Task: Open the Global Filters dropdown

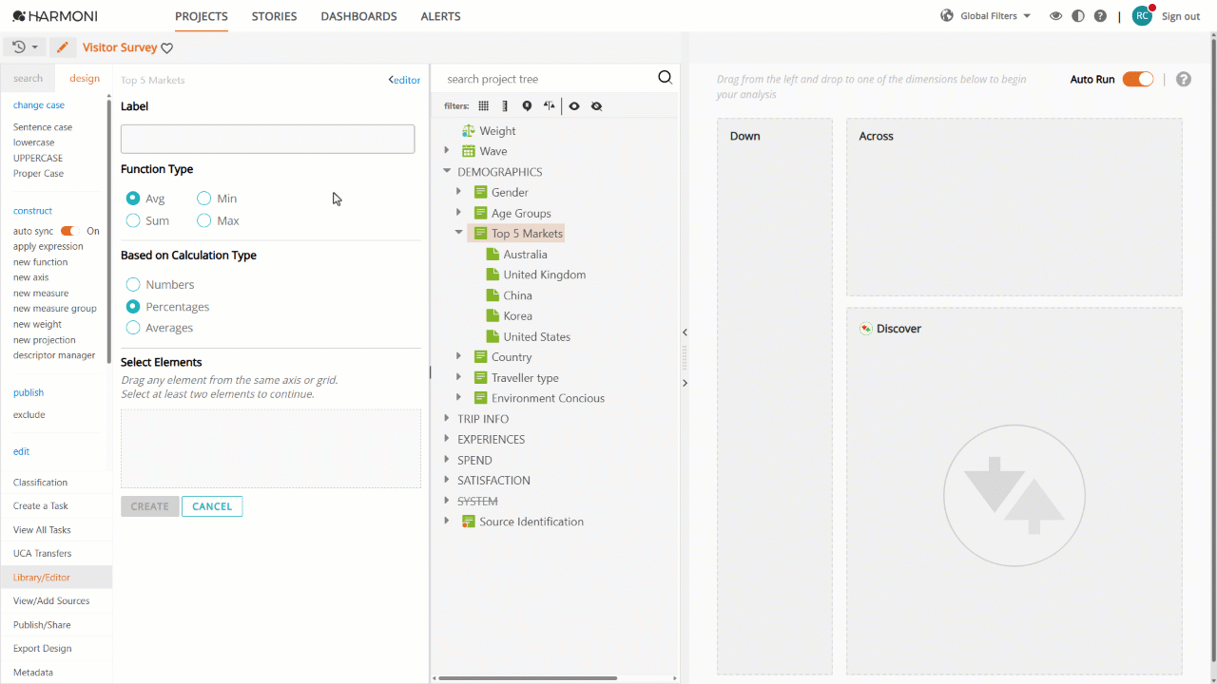Action: pos(995,16)
